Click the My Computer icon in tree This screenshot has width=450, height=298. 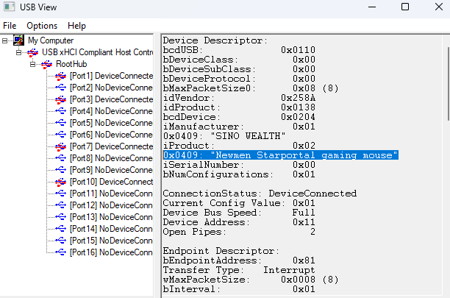click(x=18, y=40)
